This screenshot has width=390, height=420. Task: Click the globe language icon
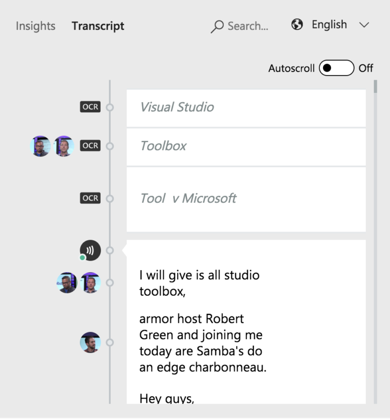297,24
